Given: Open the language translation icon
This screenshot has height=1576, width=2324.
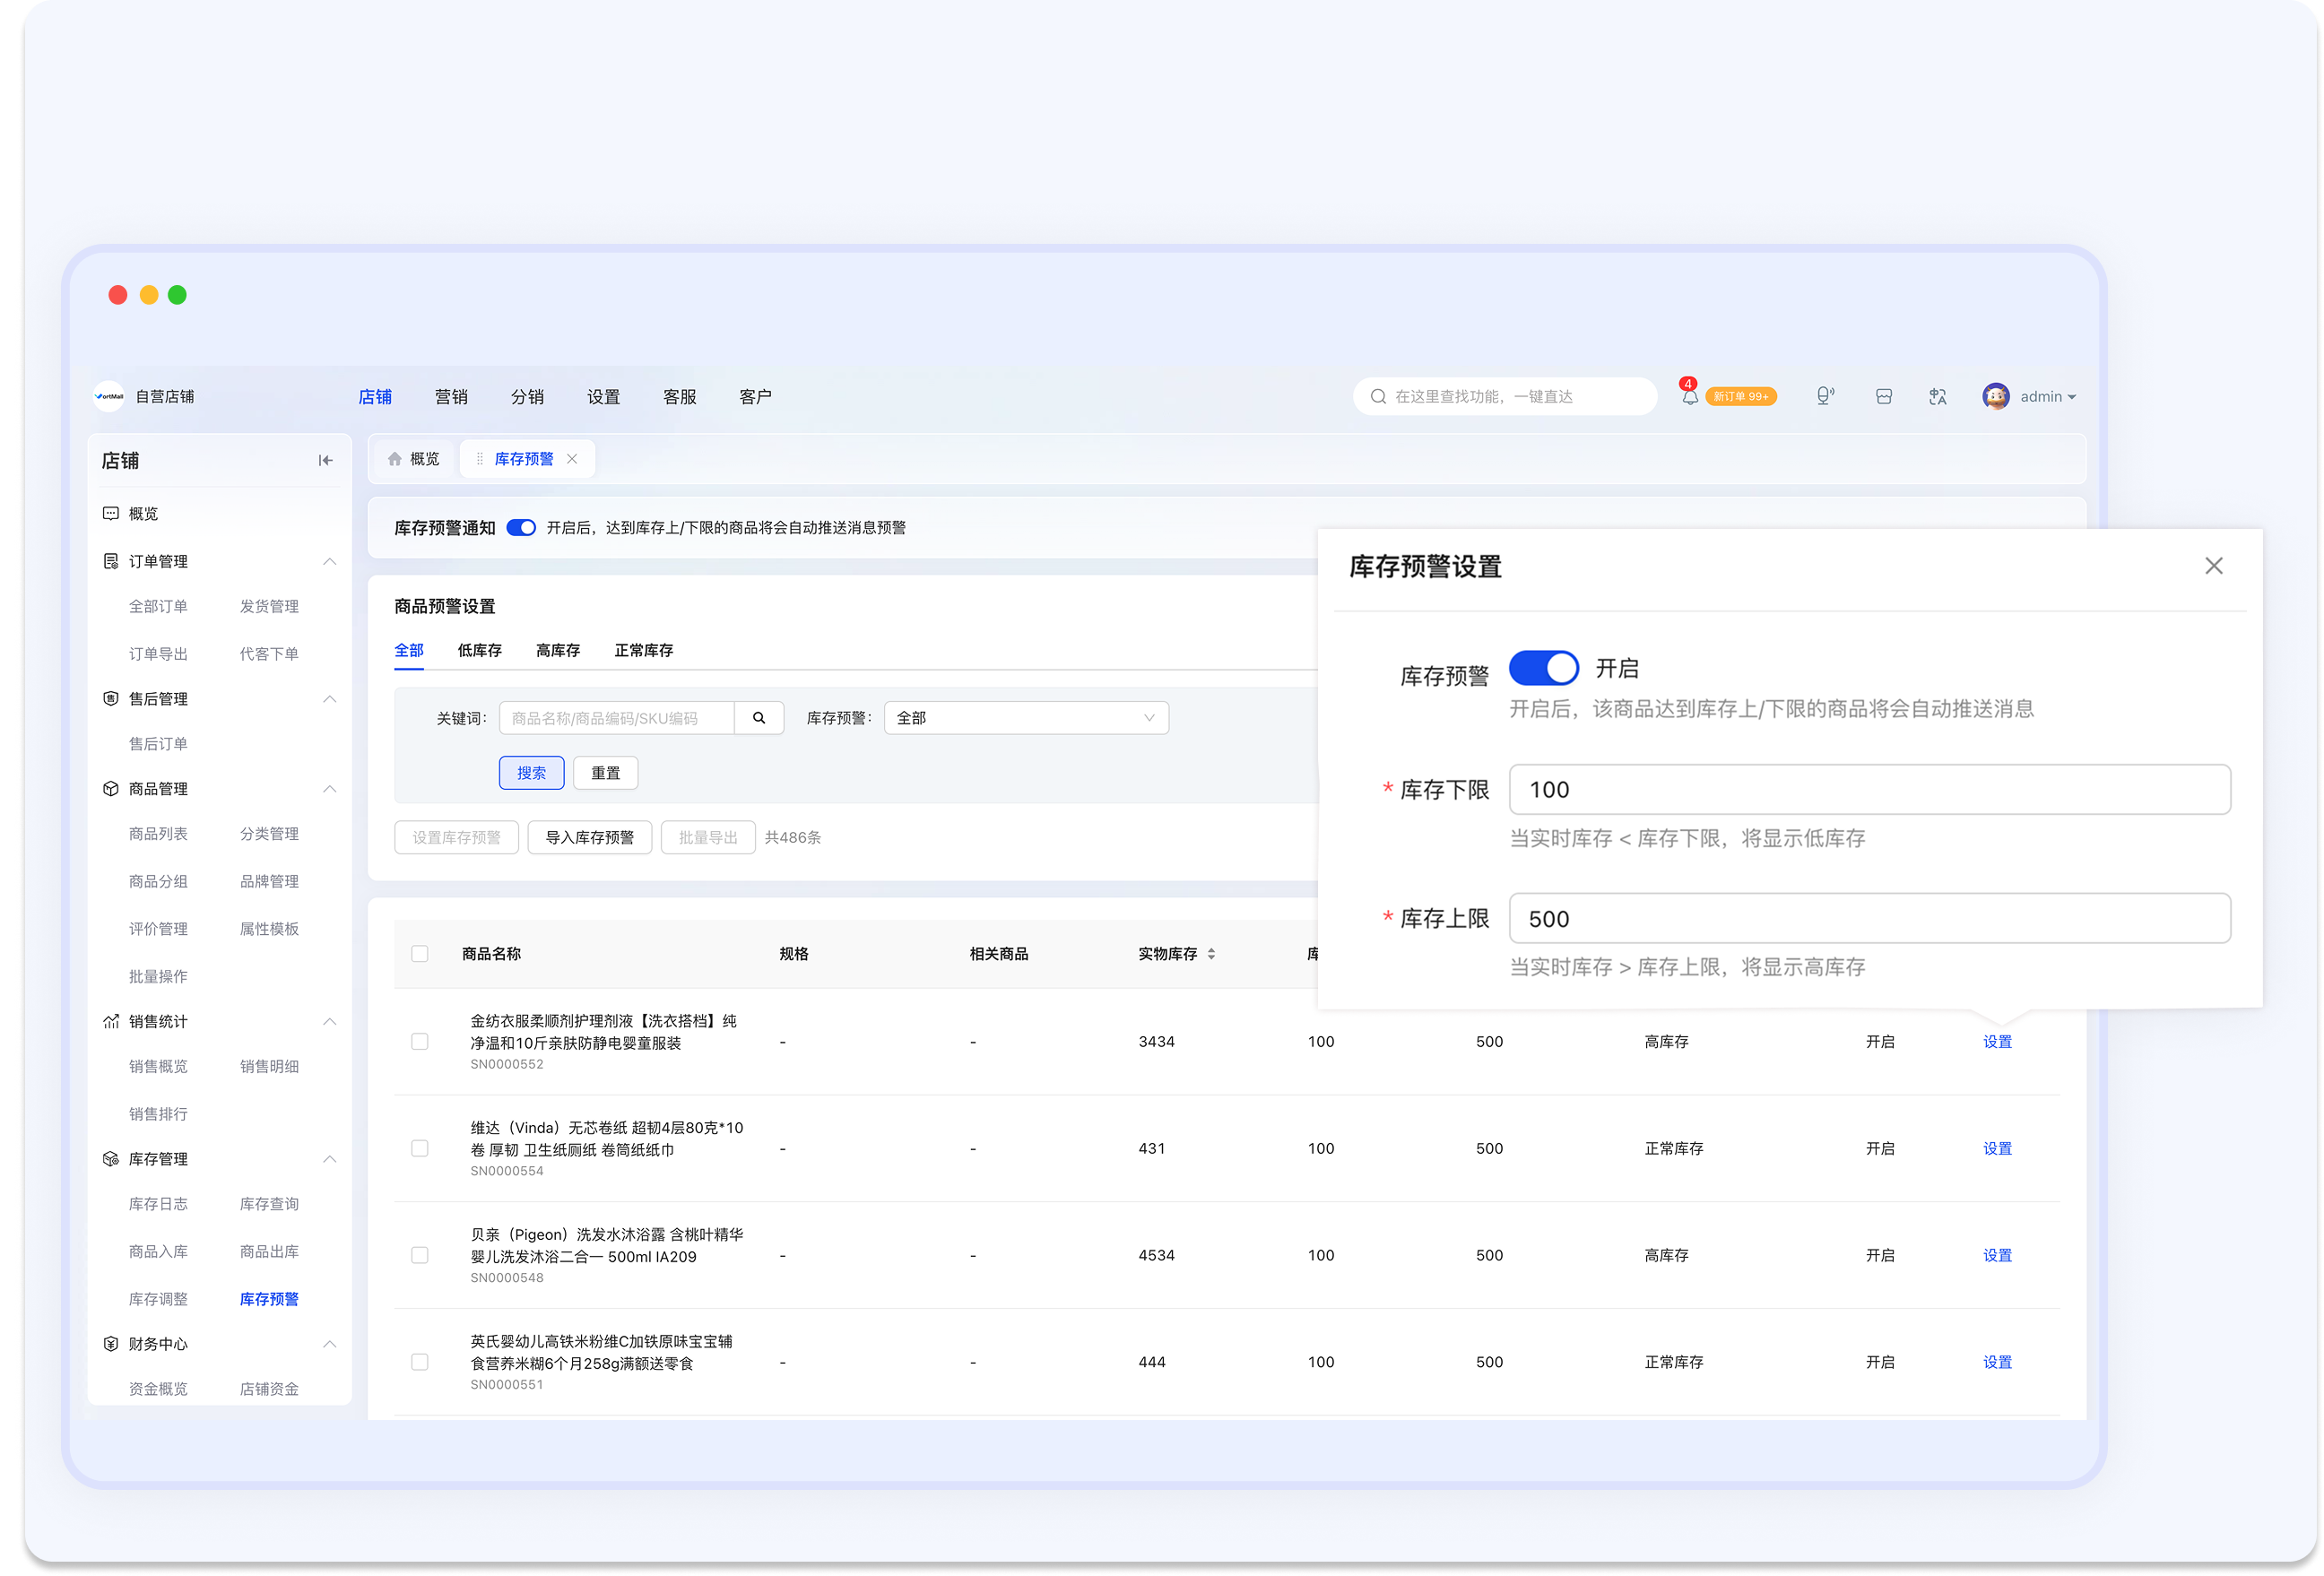Looking at the screenshot, I should click(x=1937, y=396).
